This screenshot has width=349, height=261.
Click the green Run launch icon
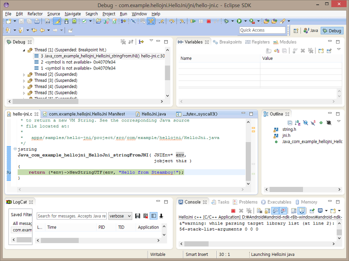coord(239,21)
